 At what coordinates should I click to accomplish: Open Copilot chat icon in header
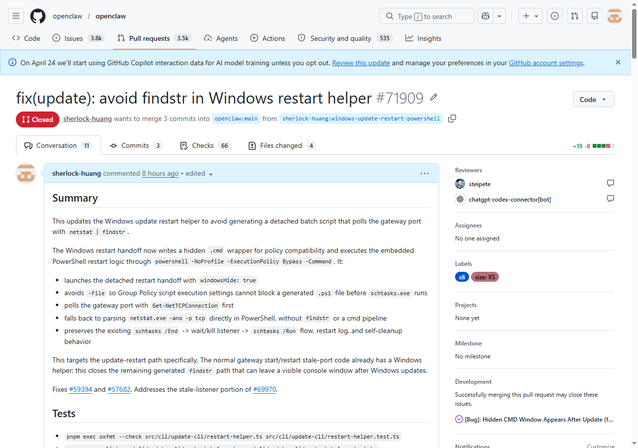(485, 16)
